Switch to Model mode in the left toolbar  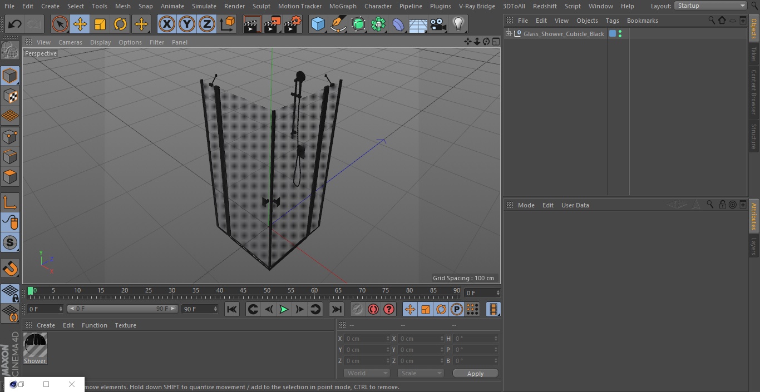10,76
